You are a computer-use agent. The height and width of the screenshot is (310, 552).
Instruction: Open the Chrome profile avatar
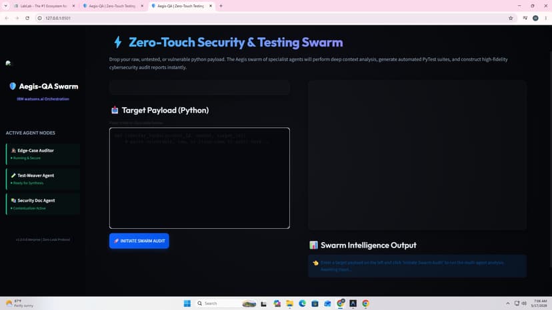pyautogui.click(x=535, y=18)
